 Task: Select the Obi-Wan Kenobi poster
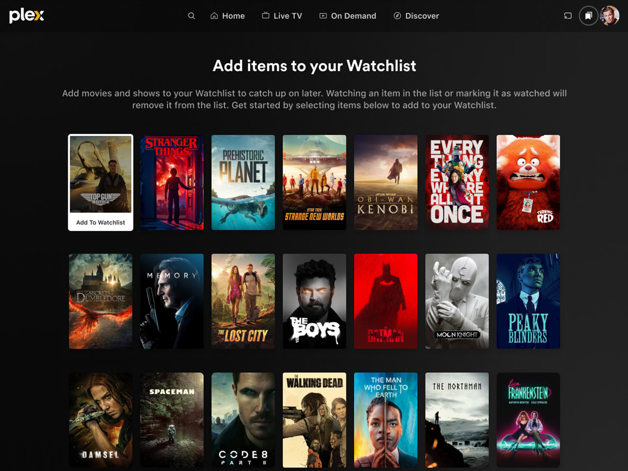(386, 183)
